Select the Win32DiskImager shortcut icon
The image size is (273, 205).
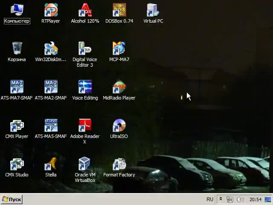(x=51, y=49)
